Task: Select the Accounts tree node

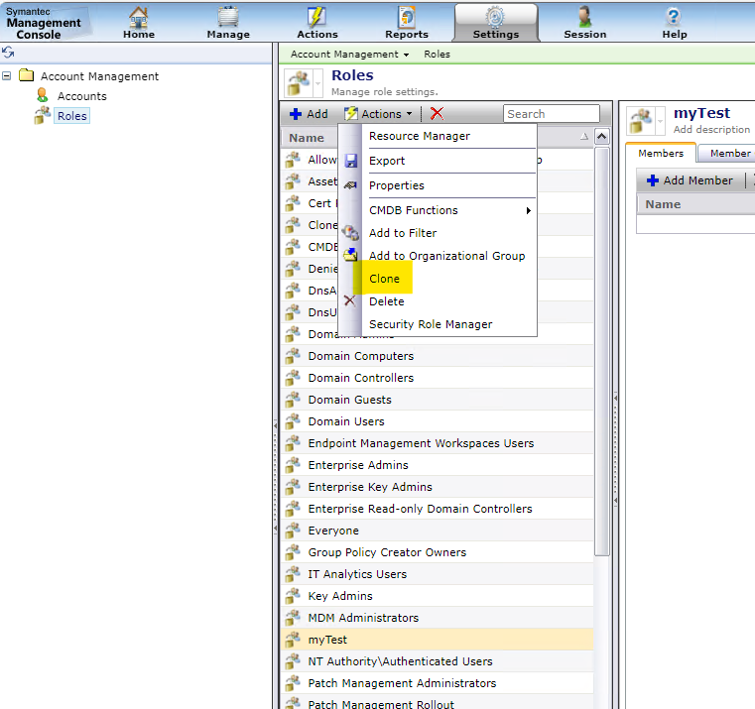Action: click(x=81, y=96)
